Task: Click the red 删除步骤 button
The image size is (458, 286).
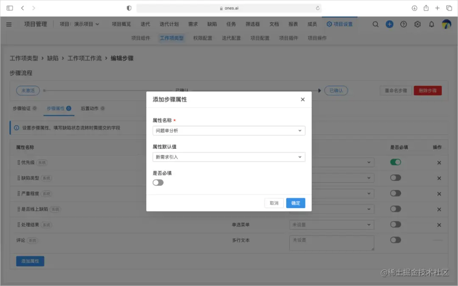Action: (x=427, y=90)
